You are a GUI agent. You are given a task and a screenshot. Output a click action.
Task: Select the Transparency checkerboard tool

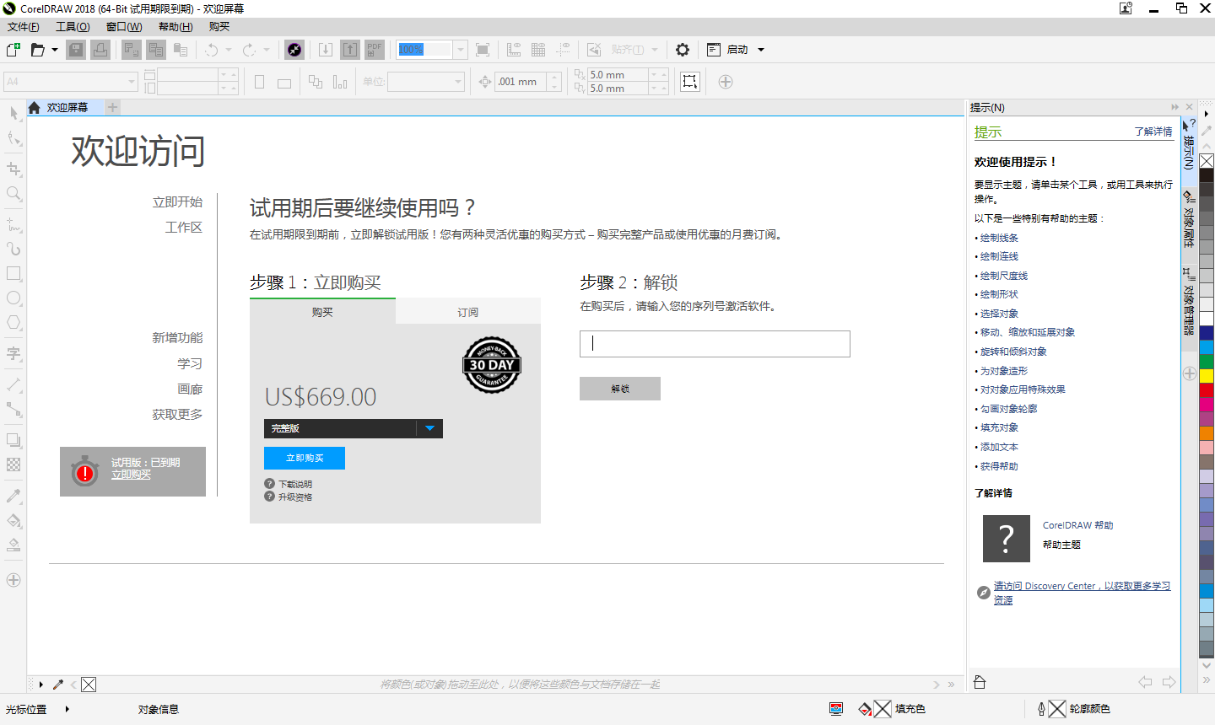[x=13, y=464]
